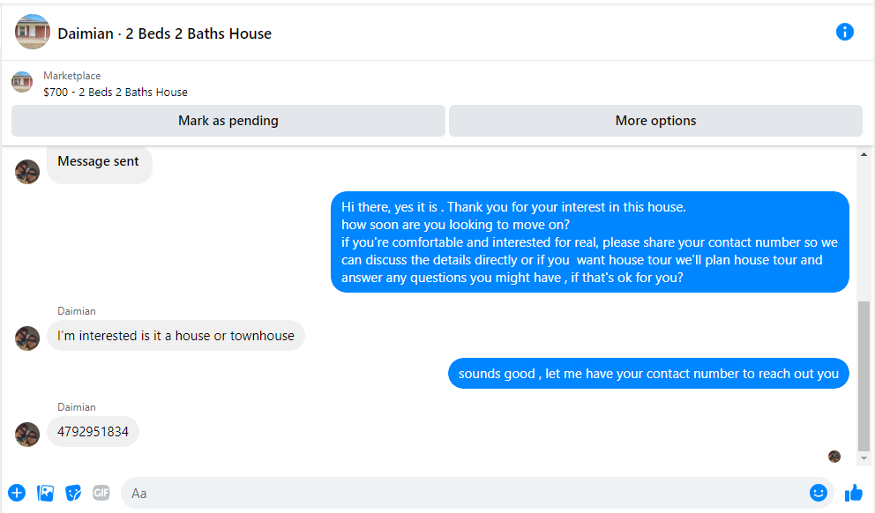Click the seen-by avatar indicator
Screen dimensions: 875x513
834,457
